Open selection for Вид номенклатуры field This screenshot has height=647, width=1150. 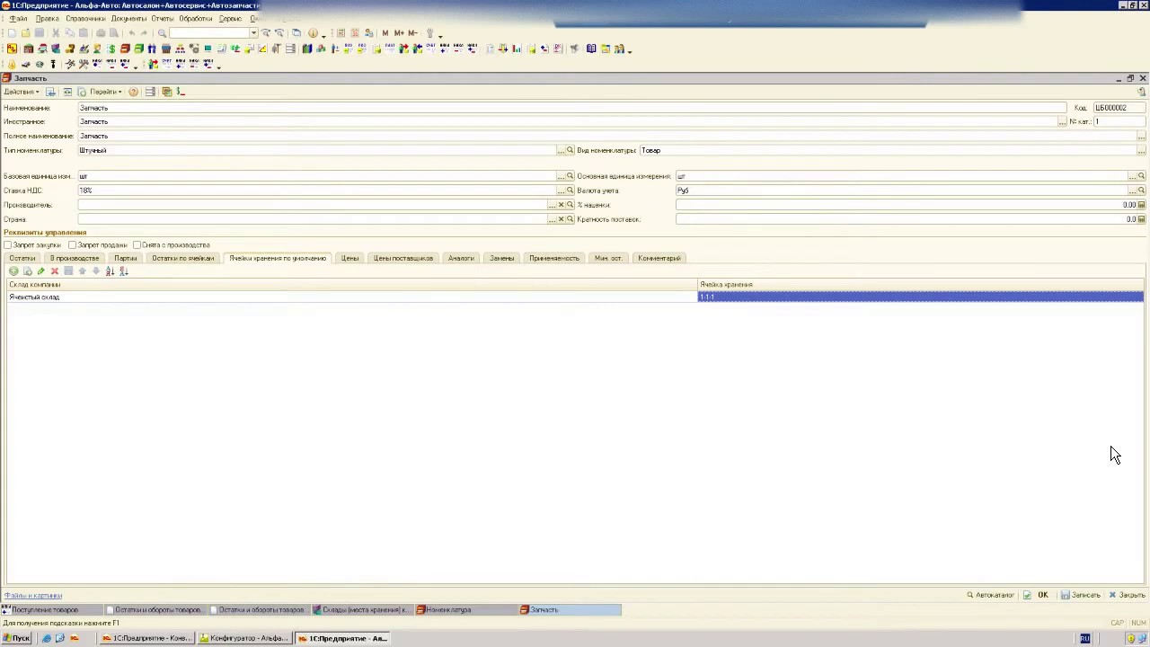pos(1141,151)
